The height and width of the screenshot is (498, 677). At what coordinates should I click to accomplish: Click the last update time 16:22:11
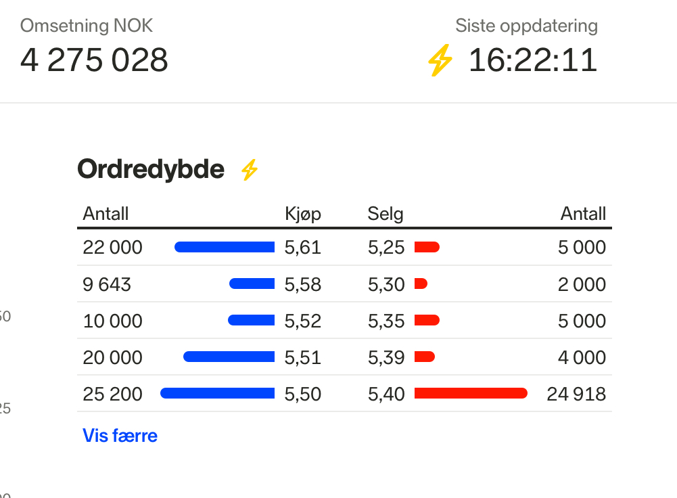click(533, 61)
